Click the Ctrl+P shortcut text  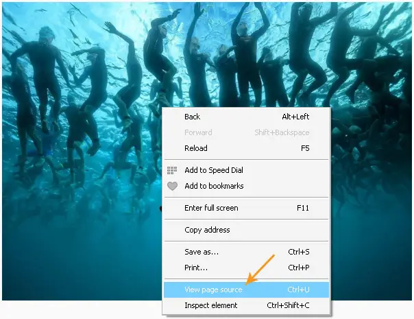point(299,268)
